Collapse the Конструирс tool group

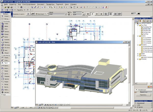tap(2, 21)
